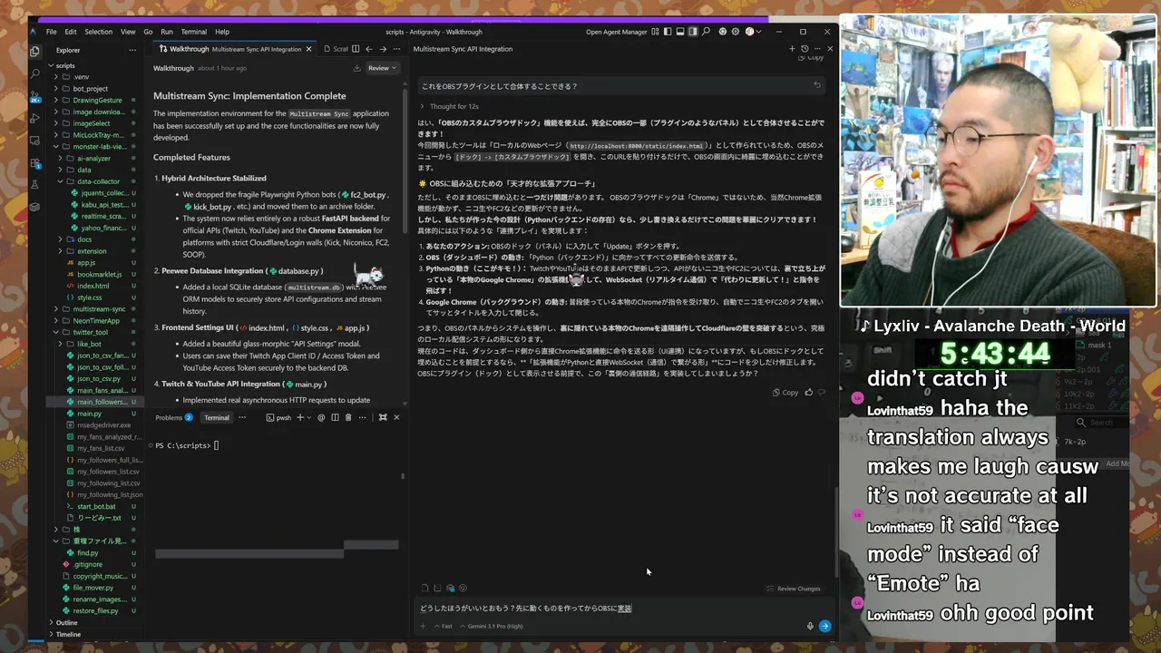Close the terminal panel
1161x653 pixels.
[x=396, y=417]
